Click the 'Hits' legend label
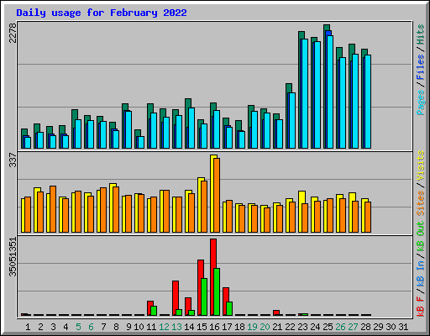Screen dimensions: 430x336 click(421, 34)
